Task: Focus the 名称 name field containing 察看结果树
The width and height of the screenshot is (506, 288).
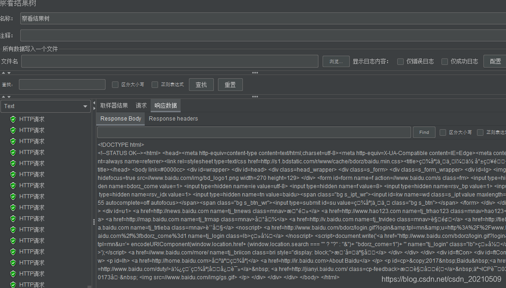Action: pos(263,19)
